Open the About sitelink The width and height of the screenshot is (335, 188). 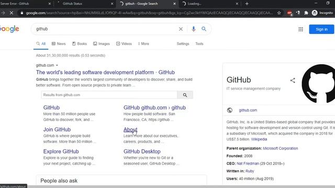coord(130,130)
